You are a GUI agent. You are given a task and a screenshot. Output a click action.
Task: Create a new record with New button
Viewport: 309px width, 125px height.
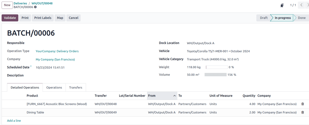[x=7, y=5]
